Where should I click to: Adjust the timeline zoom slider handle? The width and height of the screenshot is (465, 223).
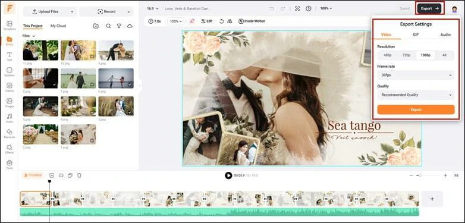click(x=420, y=175)
